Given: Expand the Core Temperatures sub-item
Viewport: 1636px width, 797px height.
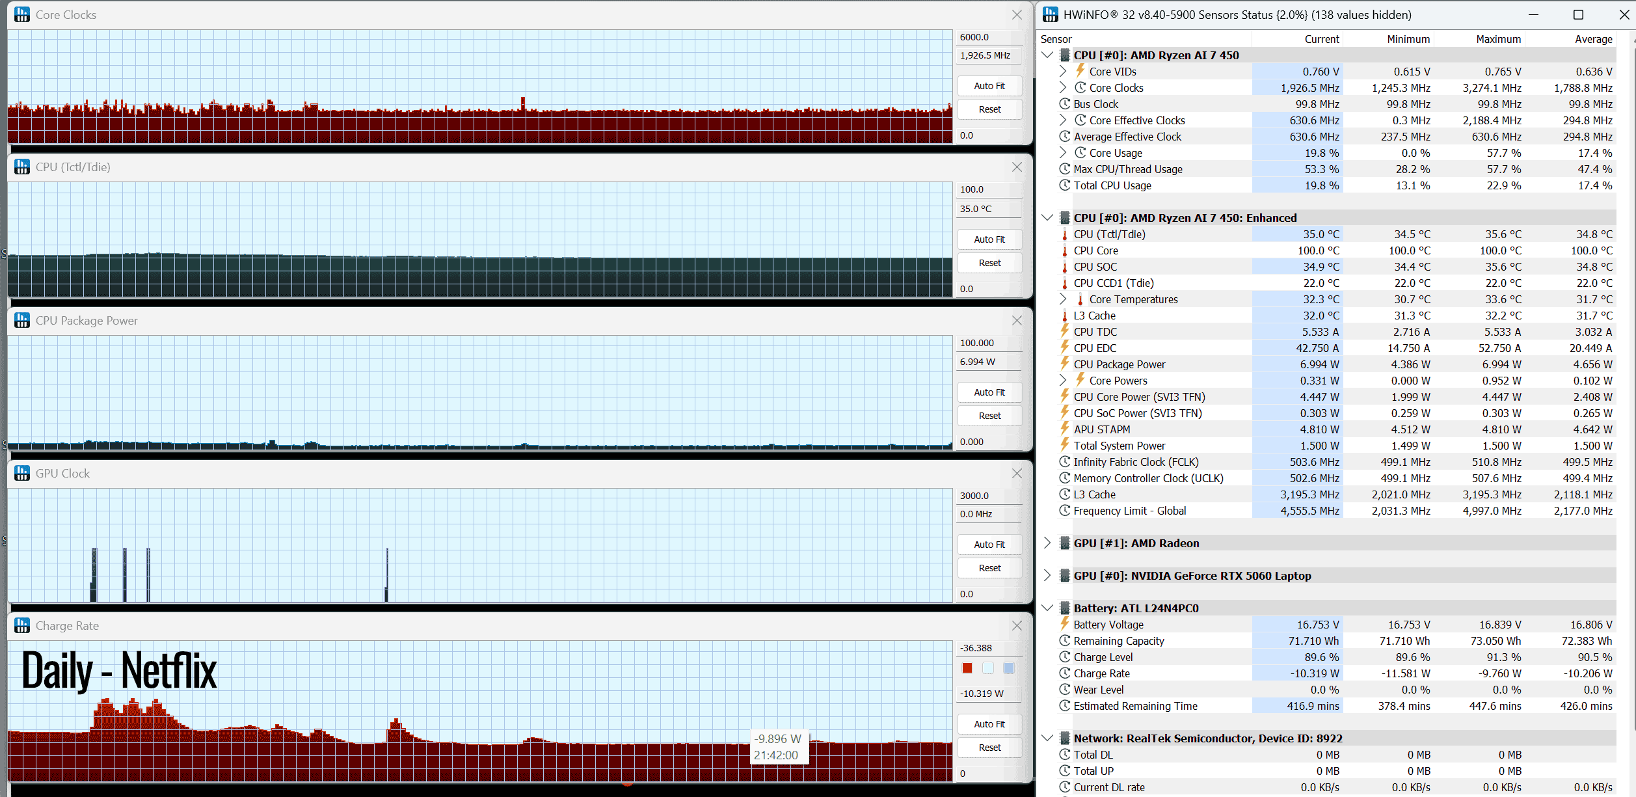Looking at the screenshot, I should (1063, 299).
